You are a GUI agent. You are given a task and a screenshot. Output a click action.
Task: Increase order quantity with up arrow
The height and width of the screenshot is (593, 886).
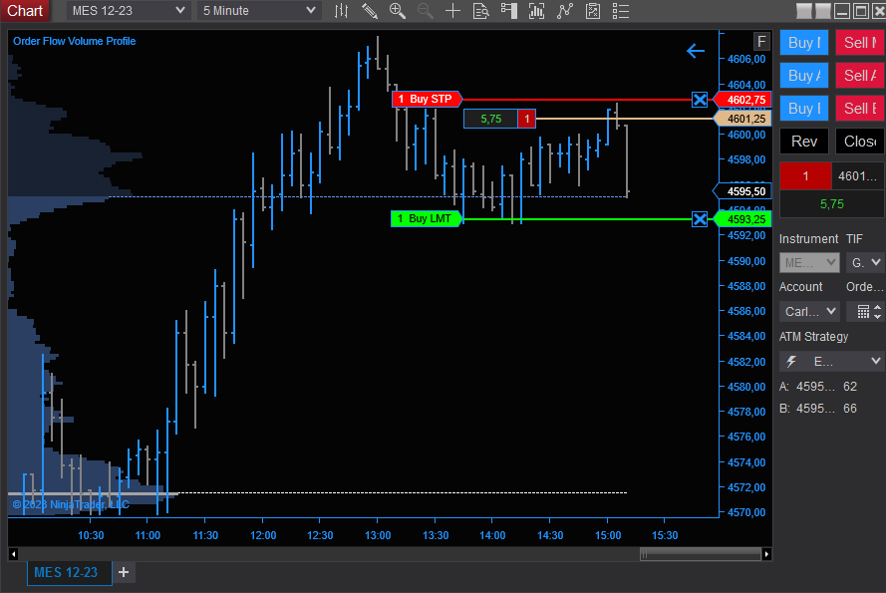coord(877,308)
